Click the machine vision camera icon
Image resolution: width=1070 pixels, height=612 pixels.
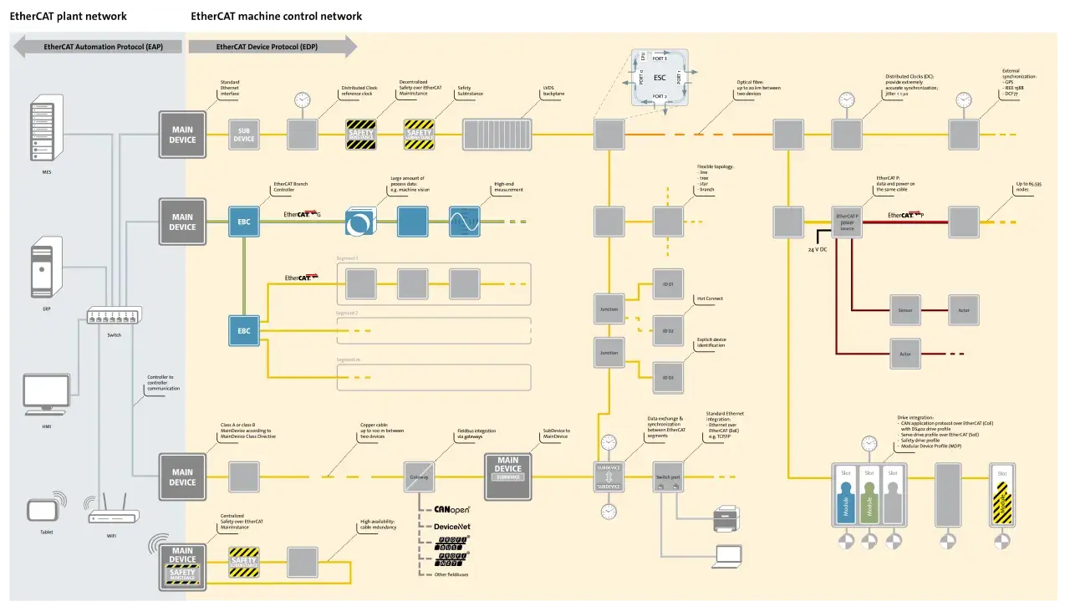click(x=361, y=222)
